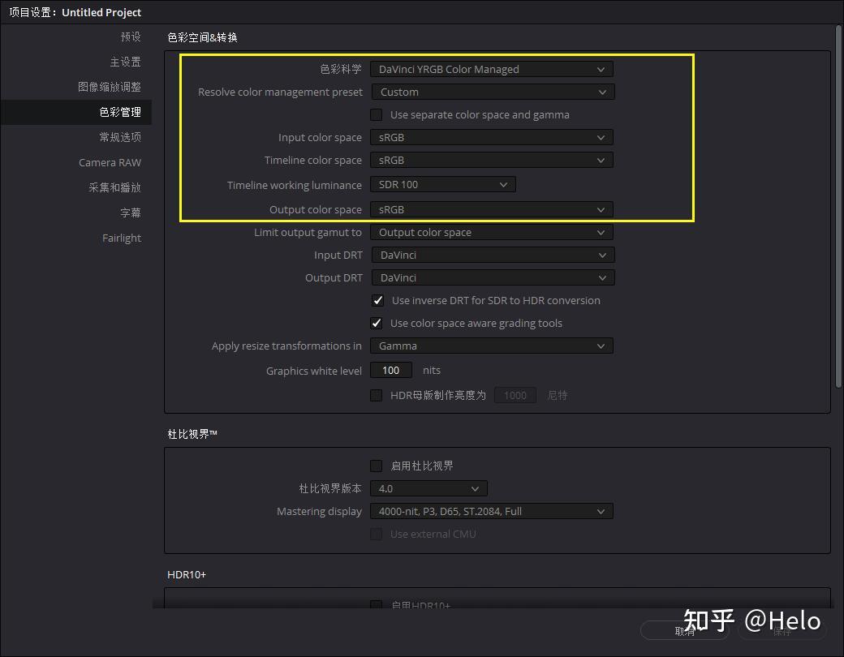Change Timeline working luminance from SDR 100

442,184
